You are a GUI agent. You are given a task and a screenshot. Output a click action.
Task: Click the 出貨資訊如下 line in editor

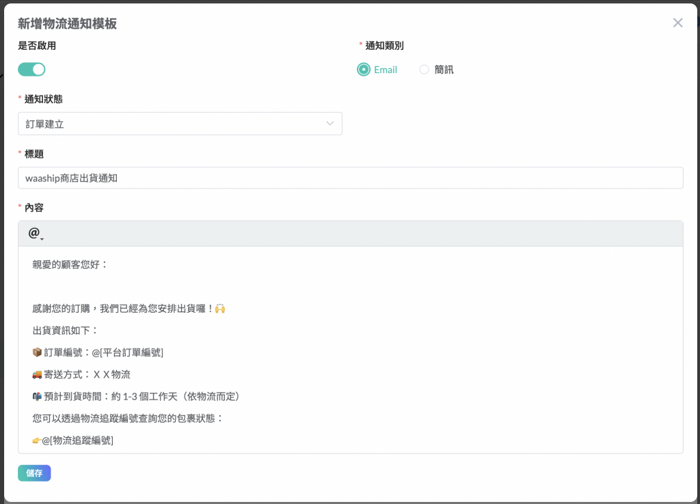tap(66, 331)
